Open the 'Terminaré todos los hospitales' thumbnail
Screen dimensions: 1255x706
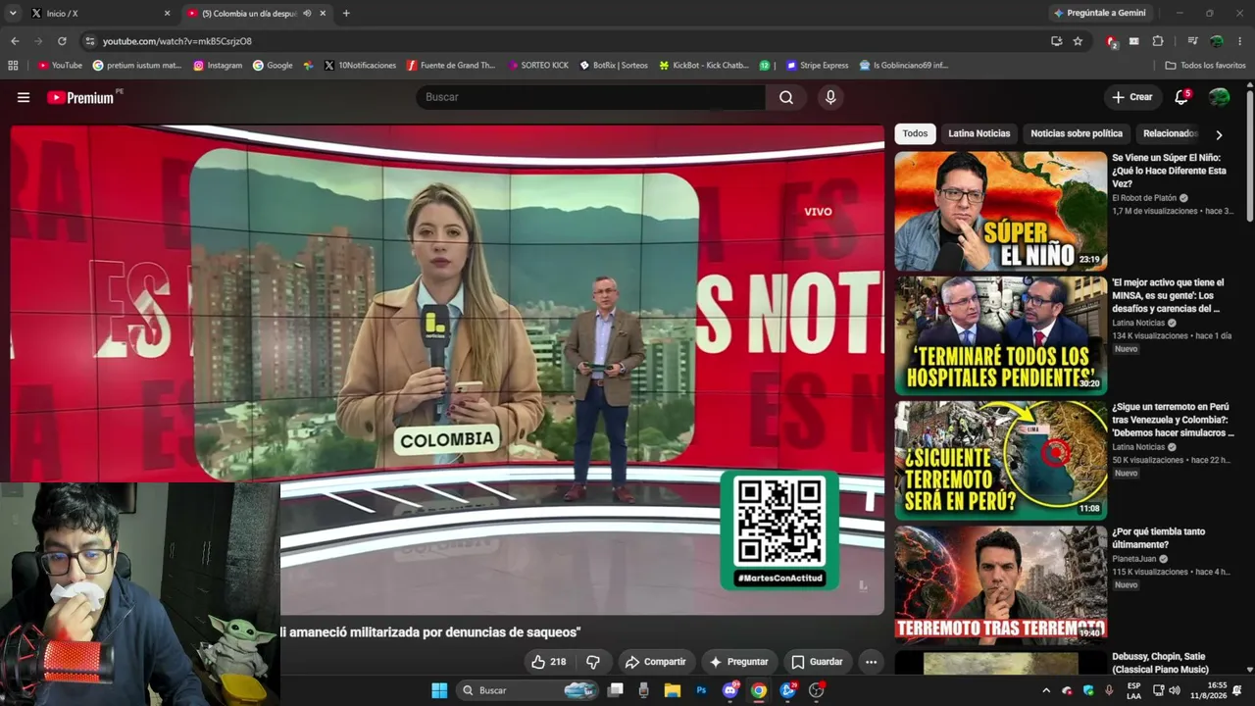(1000, 335)
